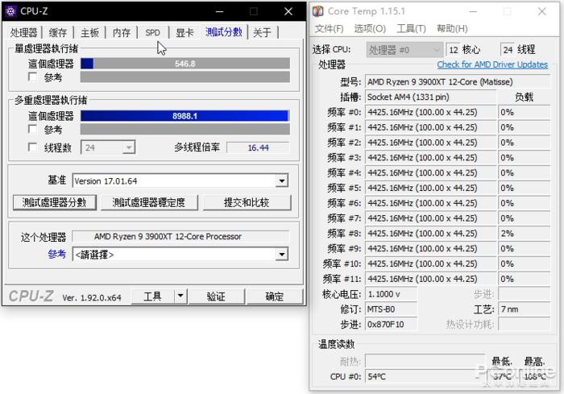Open the 缓存 tab in CPU-Z

pos(57,32)
